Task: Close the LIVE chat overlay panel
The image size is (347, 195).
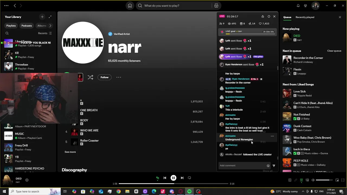Action: click(274, 17)
